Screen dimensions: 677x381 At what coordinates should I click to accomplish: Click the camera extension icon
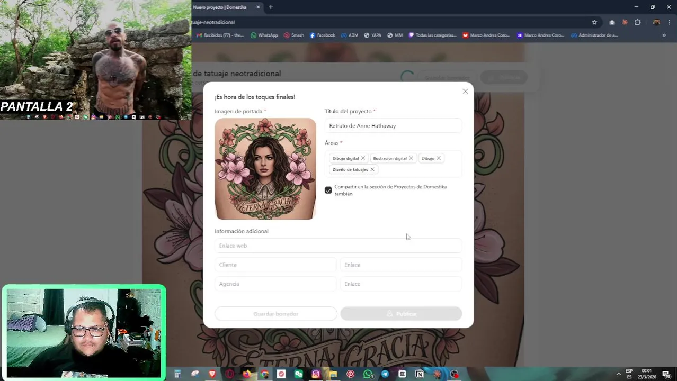point(612,22)
